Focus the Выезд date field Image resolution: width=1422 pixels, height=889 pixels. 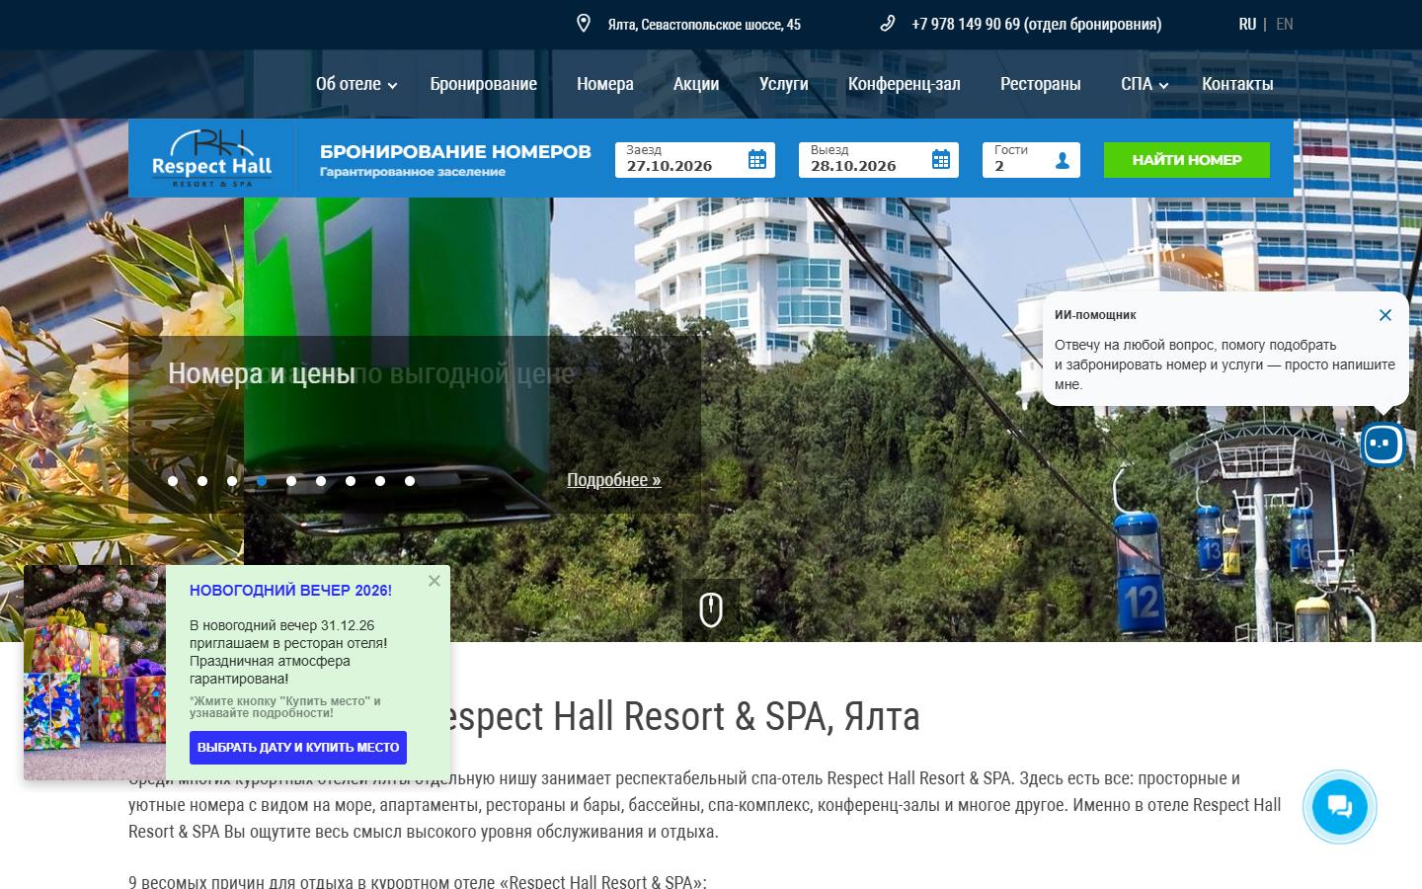pos(879,160)
